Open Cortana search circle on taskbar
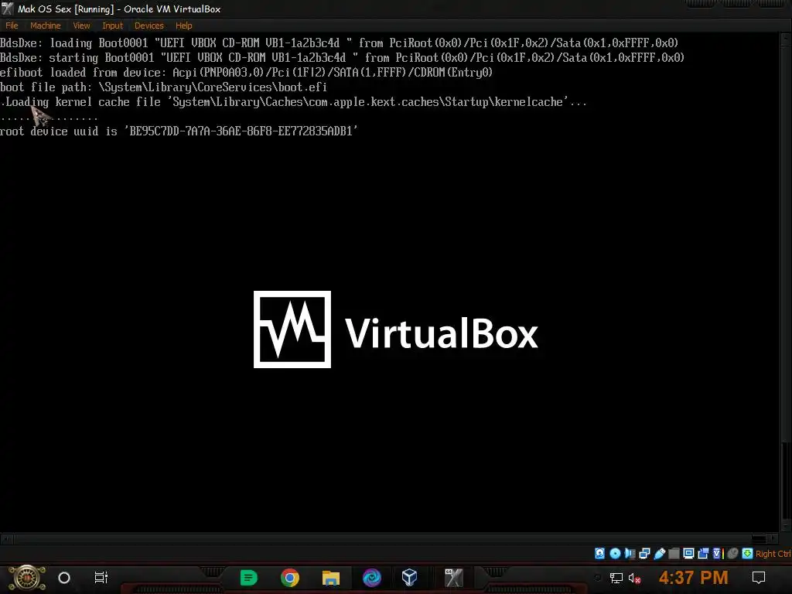The width and height of the screenshot is (792, 594). point(64,578)
